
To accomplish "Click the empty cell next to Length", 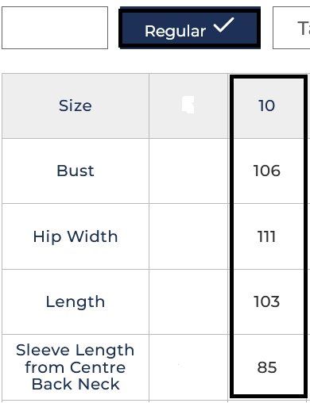I will [188, 301].
